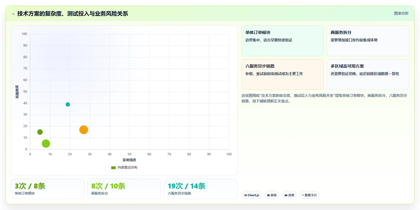The image size is (420, 210).
Task: Click the x-axis tick label 50
Action: click(x=129, y=154)
